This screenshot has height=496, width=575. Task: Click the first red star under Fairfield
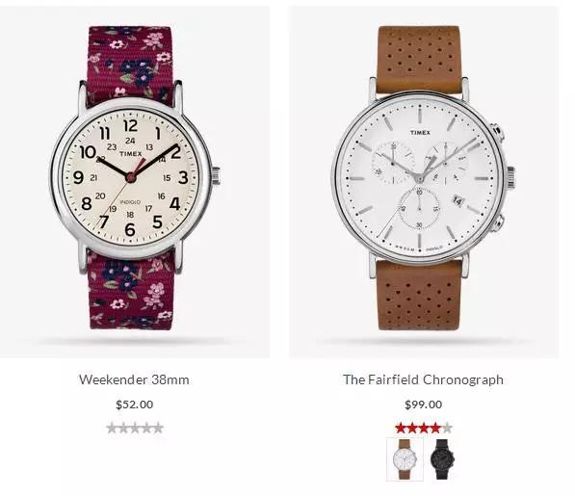pos(401,428)
